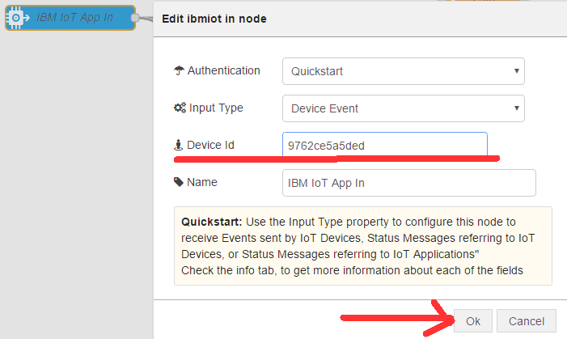Open the Input Type dropdown showing Device Event

click(x=403, y=108)
